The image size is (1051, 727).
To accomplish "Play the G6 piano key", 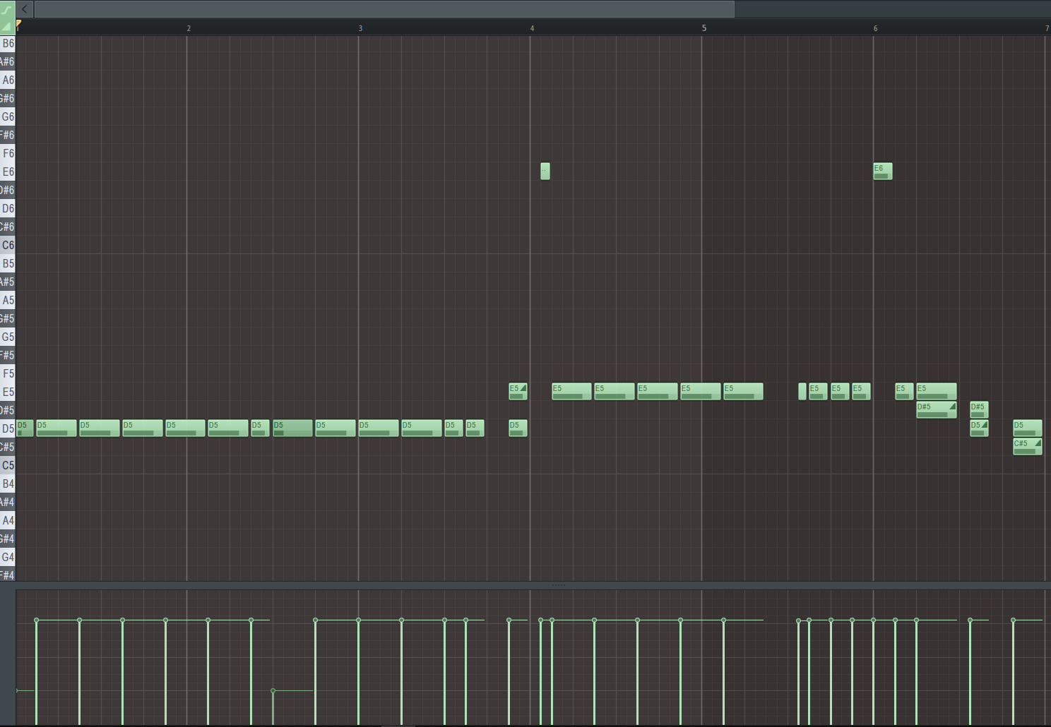I will point(8,117).
